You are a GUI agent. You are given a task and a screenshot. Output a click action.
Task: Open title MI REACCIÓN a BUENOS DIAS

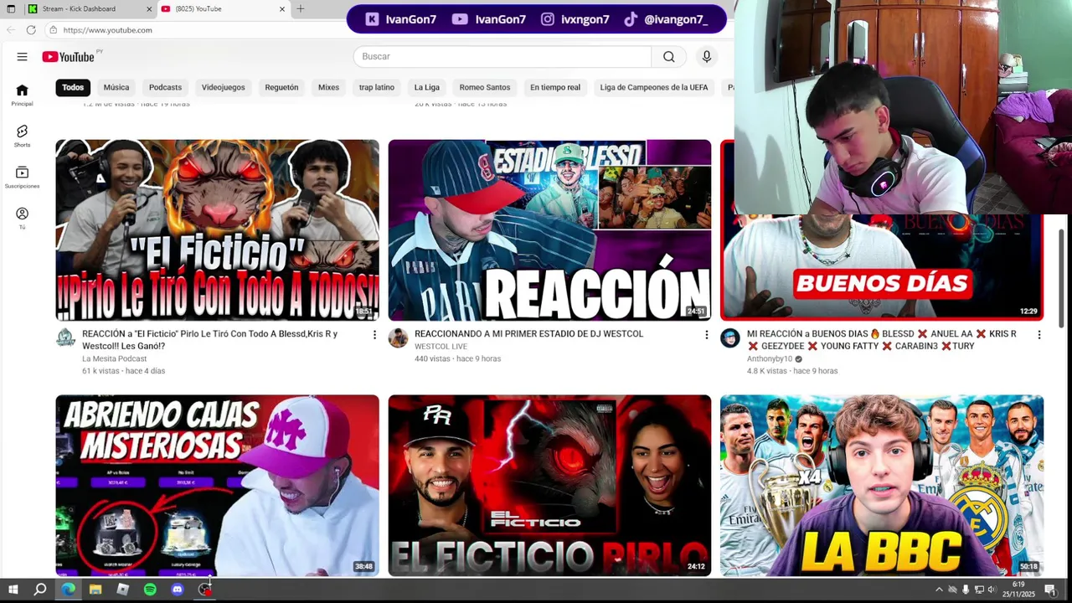tap(881, 339)
